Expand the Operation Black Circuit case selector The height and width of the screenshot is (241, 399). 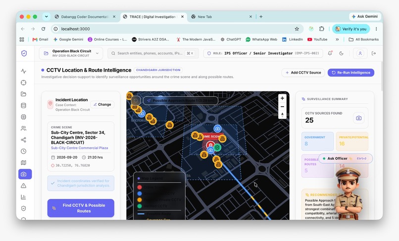[x=71, y=53]
